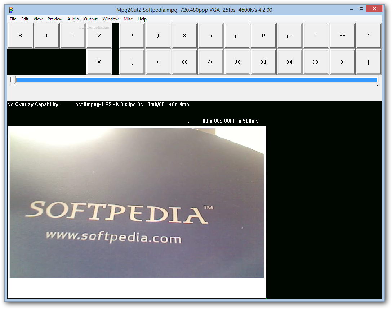This screenshot has height=309, width=392.
Task: Click the small left arrow under the seek bar
Action: click(12, 86)
